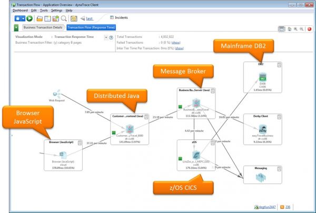Click the zoom out magnifier icon

coord(301,29)
